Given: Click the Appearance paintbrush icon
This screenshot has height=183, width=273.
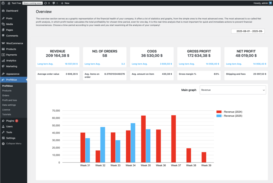Looking at the screenshot, I should click(x=3, y=74).
